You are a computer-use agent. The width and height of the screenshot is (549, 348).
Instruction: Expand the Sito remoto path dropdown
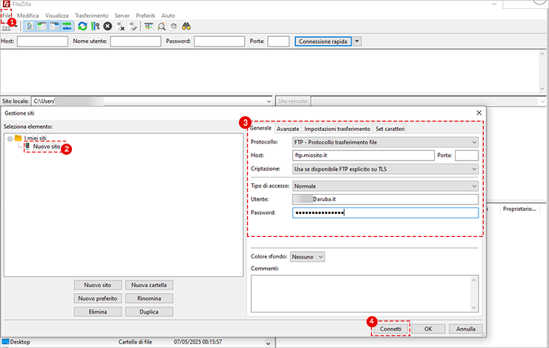pyautogui.click(x=543, y=101)
